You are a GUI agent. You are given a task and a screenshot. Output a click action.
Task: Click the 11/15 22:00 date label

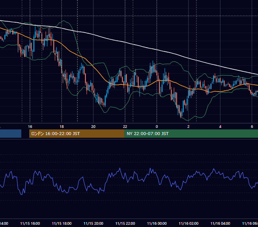(125, 224)
